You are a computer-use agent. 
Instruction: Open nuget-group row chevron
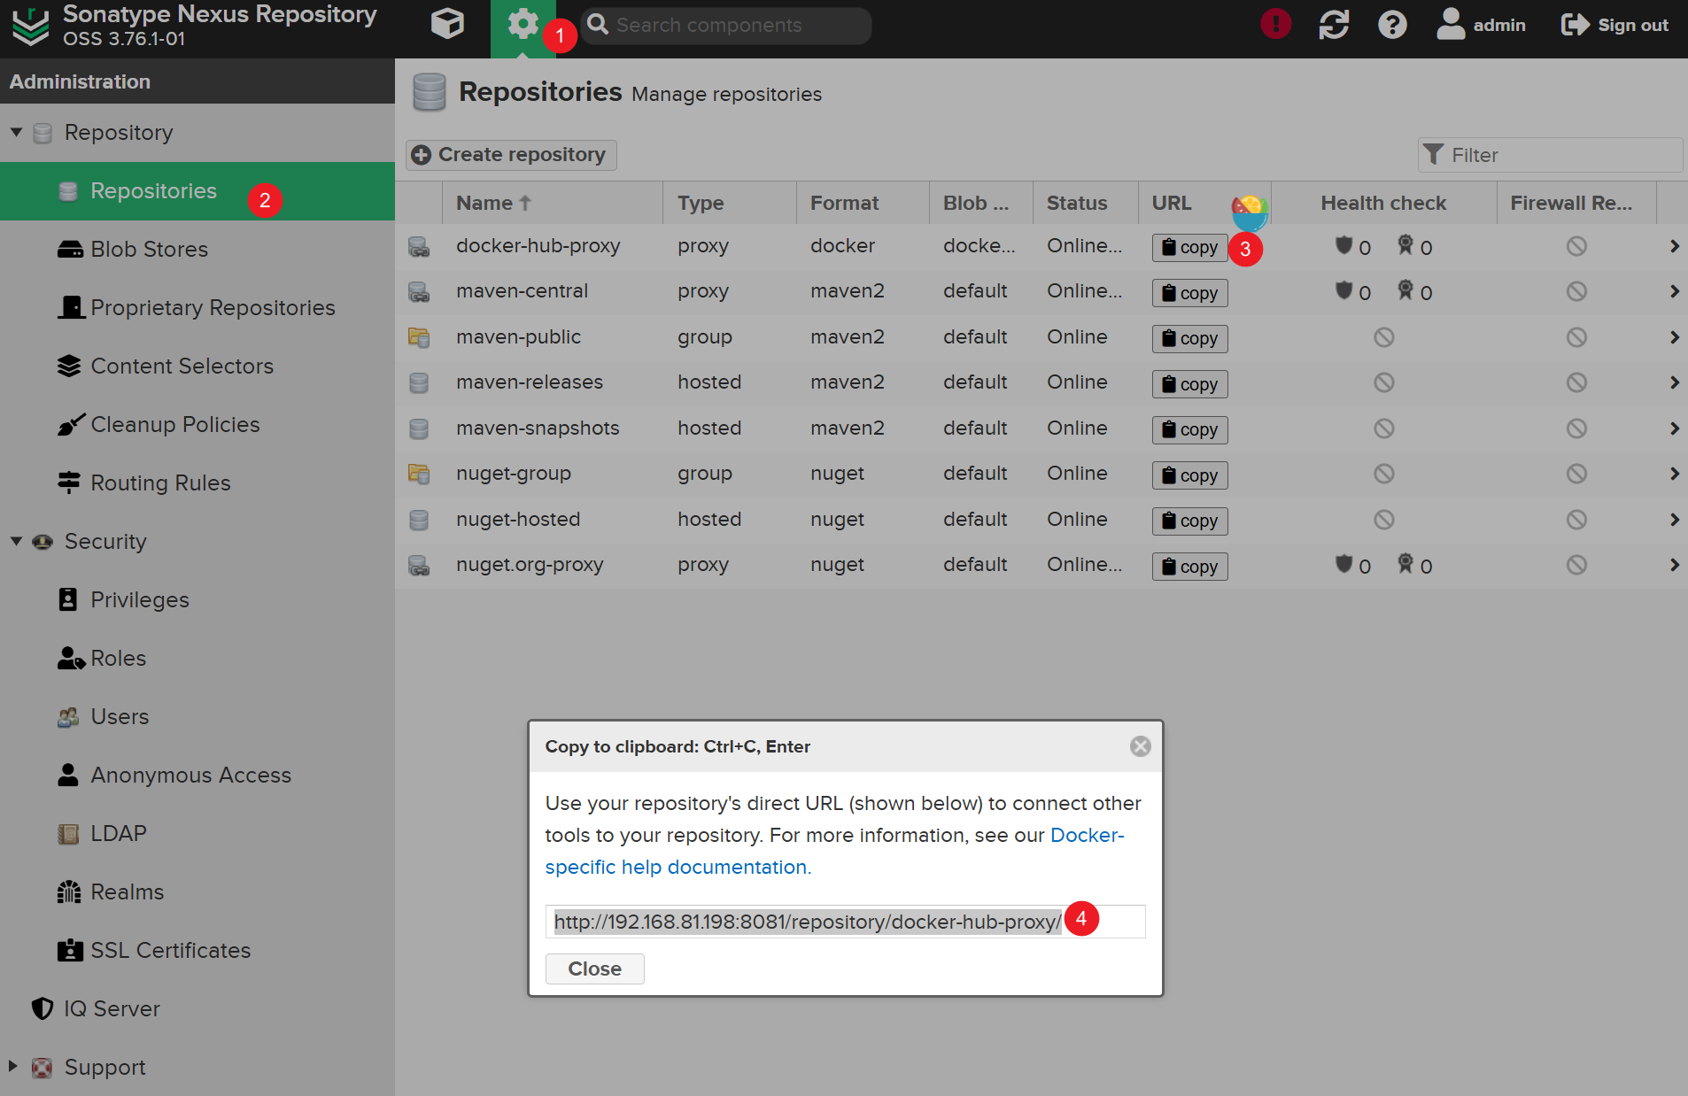point(1674,474)
